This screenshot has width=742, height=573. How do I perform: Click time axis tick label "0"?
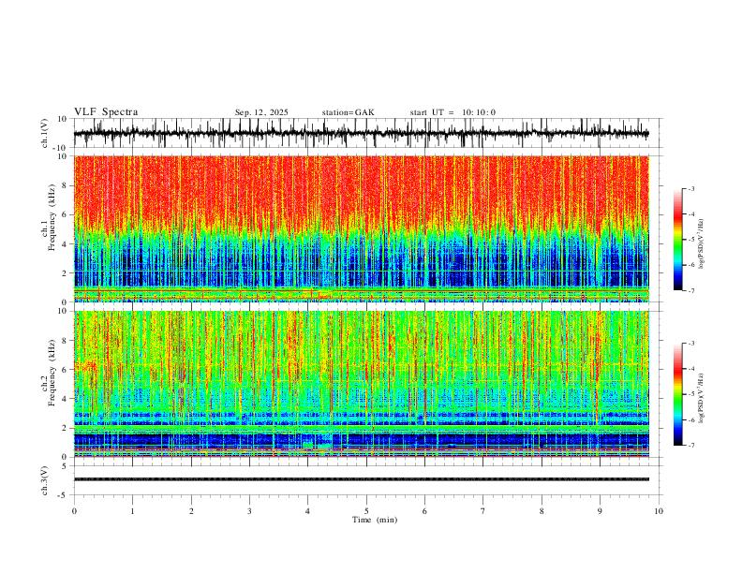[x=74, y=511]
